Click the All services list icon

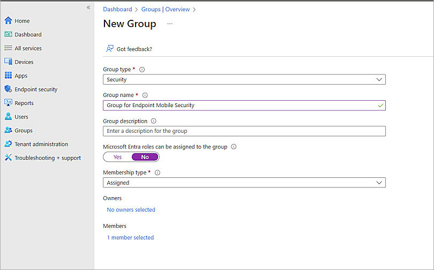point(8,48)
